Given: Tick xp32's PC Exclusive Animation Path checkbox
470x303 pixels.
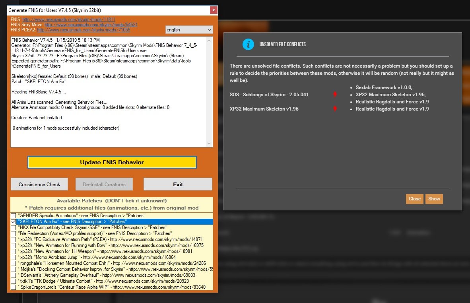Looking at the screenshot, I should [14, 239].
